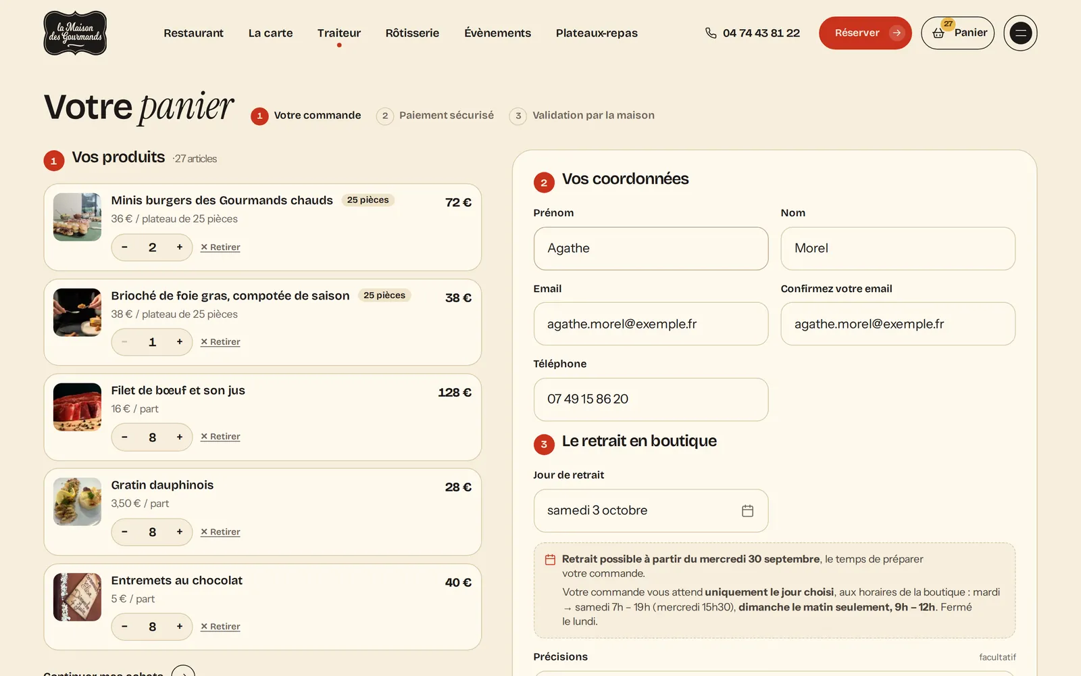Click the red Réserver button

pyautogui.click(x=865, y=33)
